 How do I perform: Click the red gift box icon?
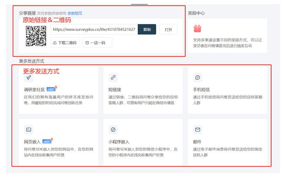(197, 28)
